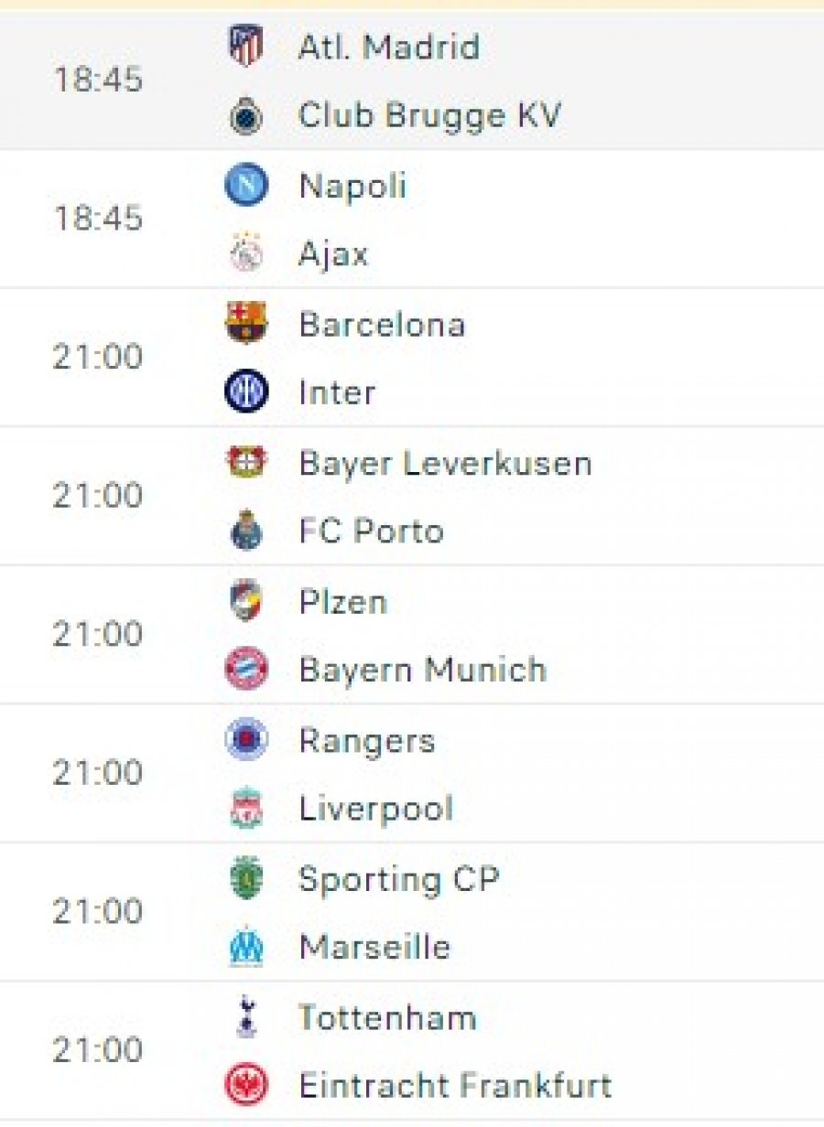Click the Tottenham cockerel crest

(x=245, y=1017)
